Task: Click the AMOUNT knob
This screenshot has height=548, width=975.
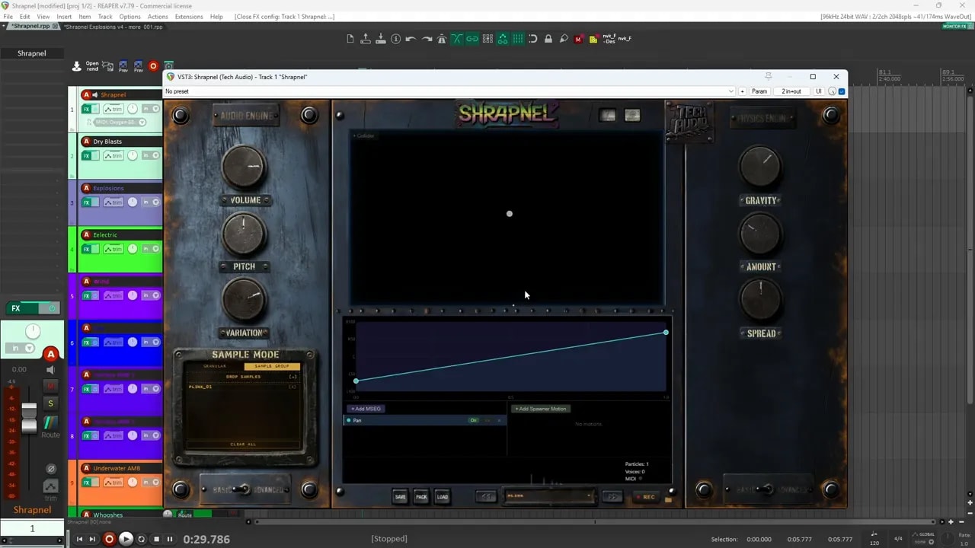Action: tap(760, 234)
